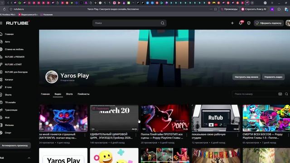Click Управлять видео button

(x=273, y=77)
